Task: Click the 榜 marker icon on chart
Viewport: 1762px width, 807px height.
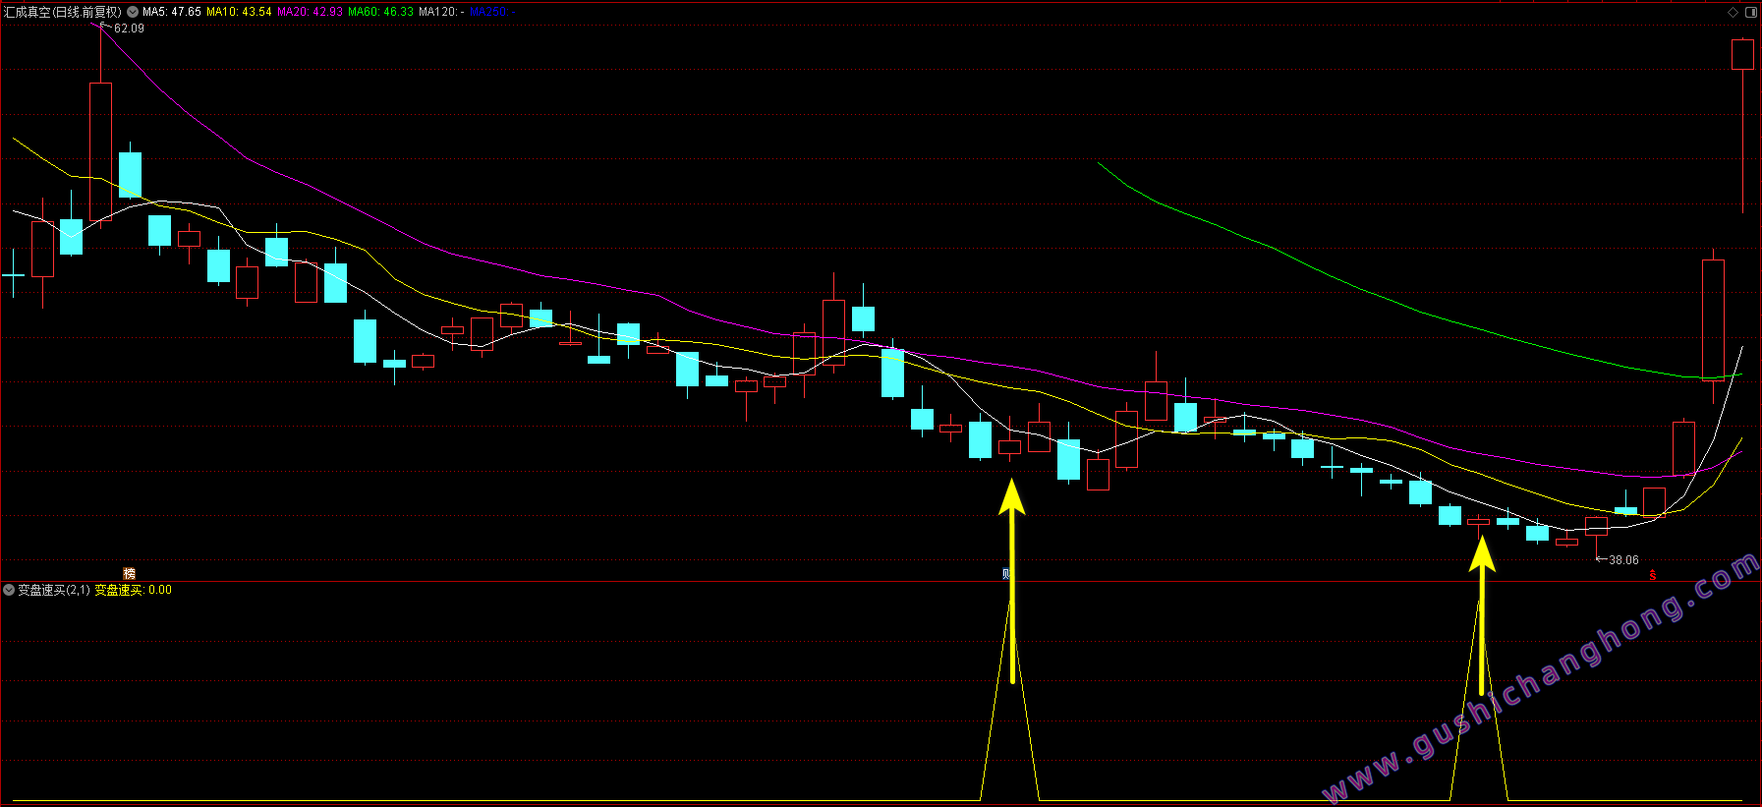Action: pyautogui.click(x=129, y=574)
